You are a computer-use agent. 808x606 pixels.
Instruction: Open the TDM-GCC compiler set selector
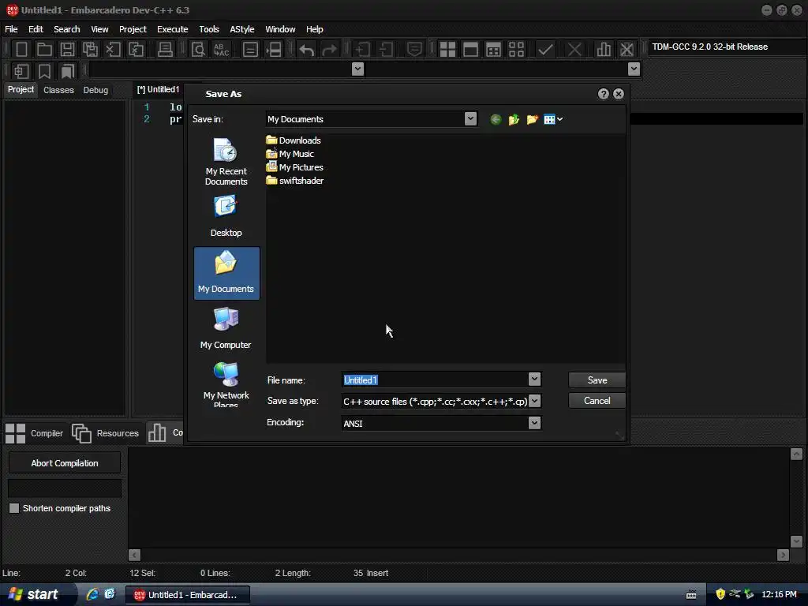tap(726, 47)
